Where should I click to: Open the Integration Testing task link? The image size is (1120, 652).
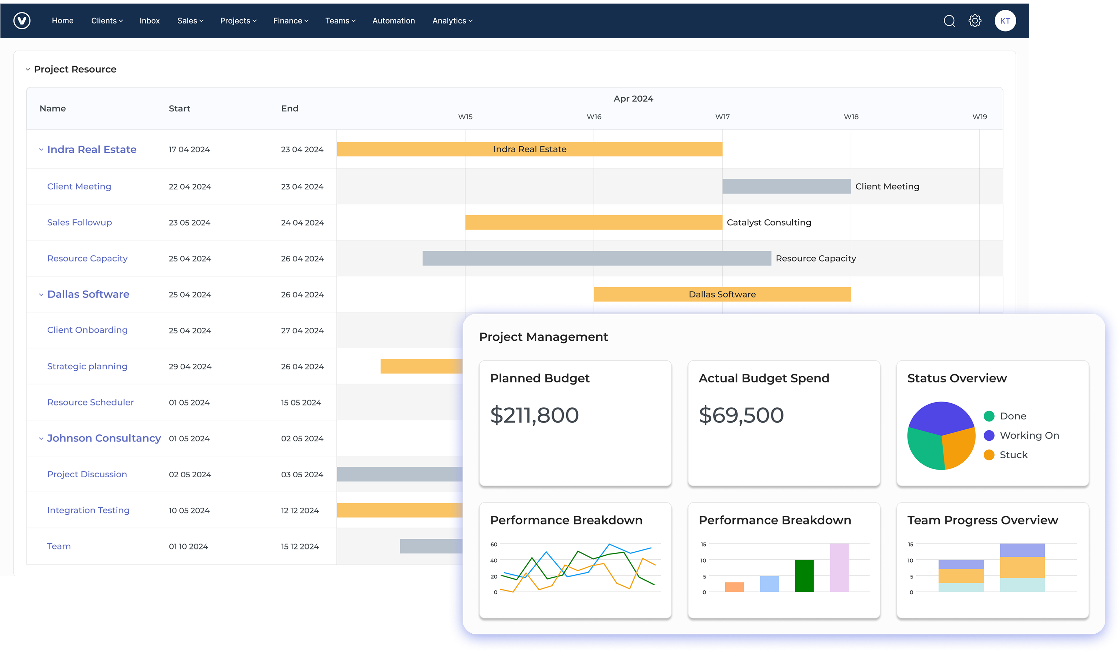(88, 510)
